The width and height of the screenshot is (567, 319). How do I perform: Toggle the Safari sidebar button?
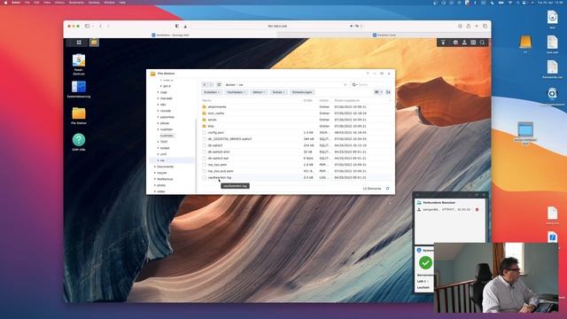(87, 26)
